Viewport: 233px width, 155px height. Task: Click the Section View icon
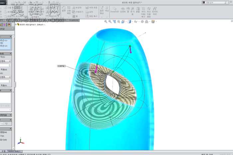[x=118, y=22]
